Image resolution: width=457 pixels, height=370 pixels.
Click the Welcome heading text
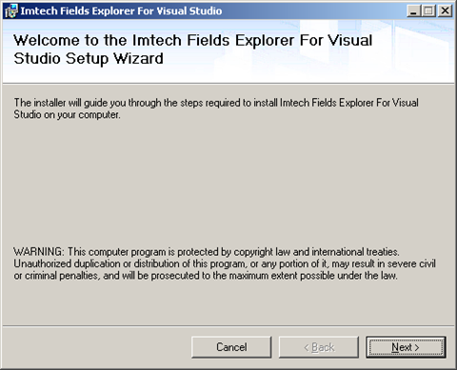192,49
